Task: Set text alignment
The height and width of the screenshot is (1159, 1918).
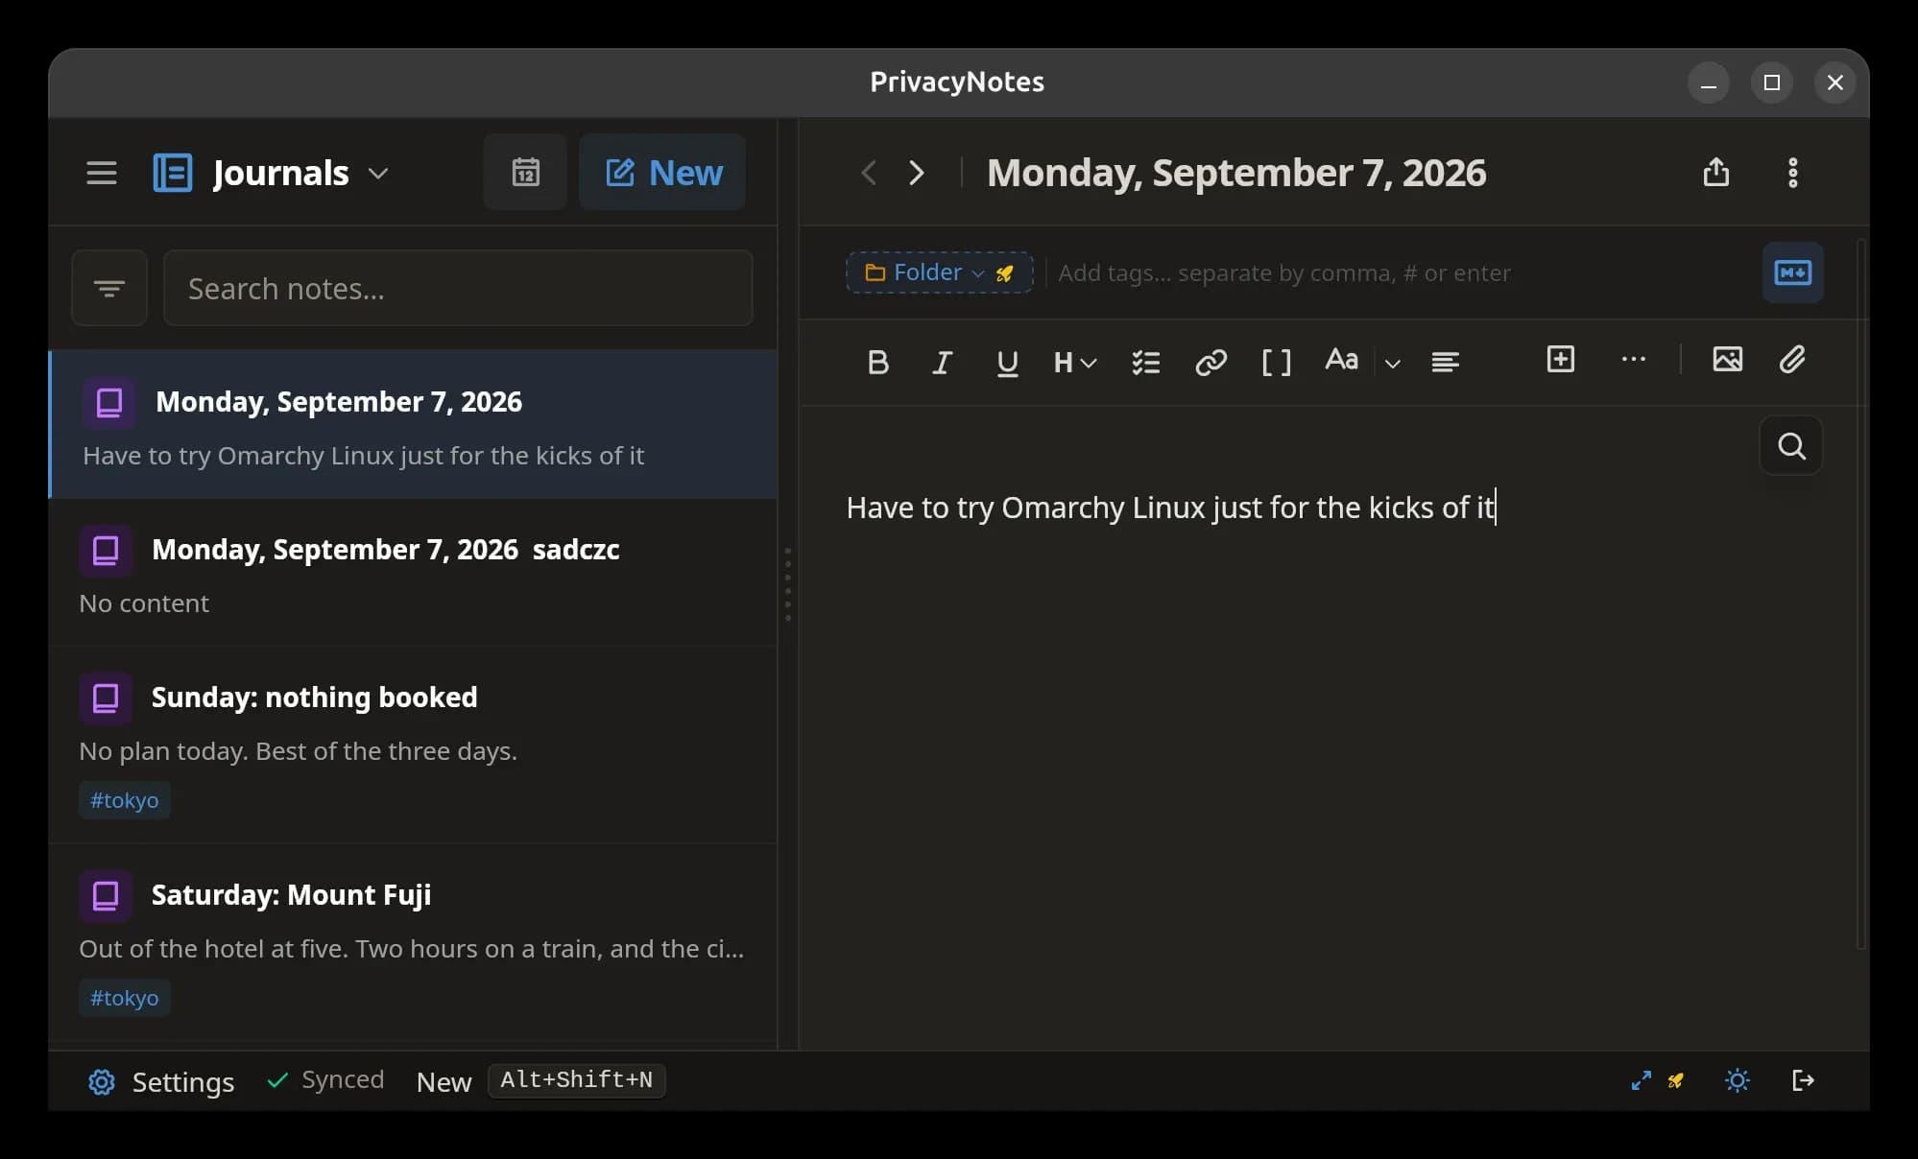Action: (1445, 363)
